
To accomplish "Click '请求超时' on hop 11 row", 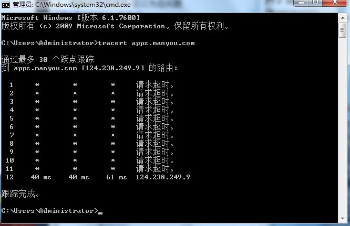I will tap(155, 168).
